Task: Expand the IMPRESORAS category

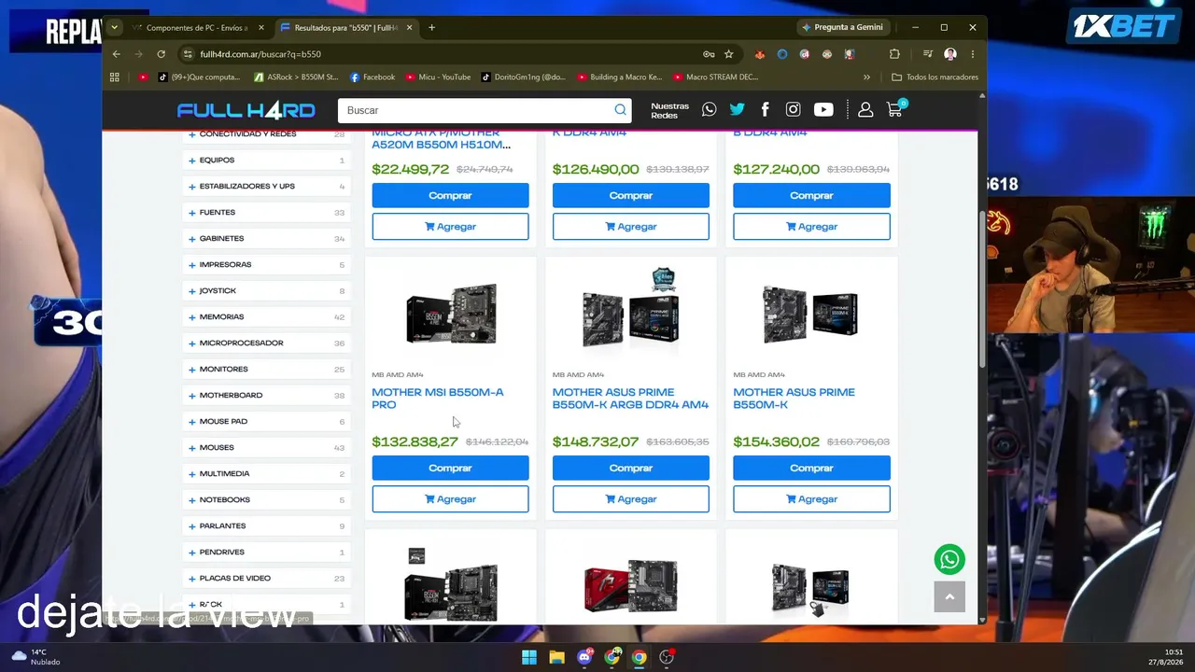Action: pos(266,265)
